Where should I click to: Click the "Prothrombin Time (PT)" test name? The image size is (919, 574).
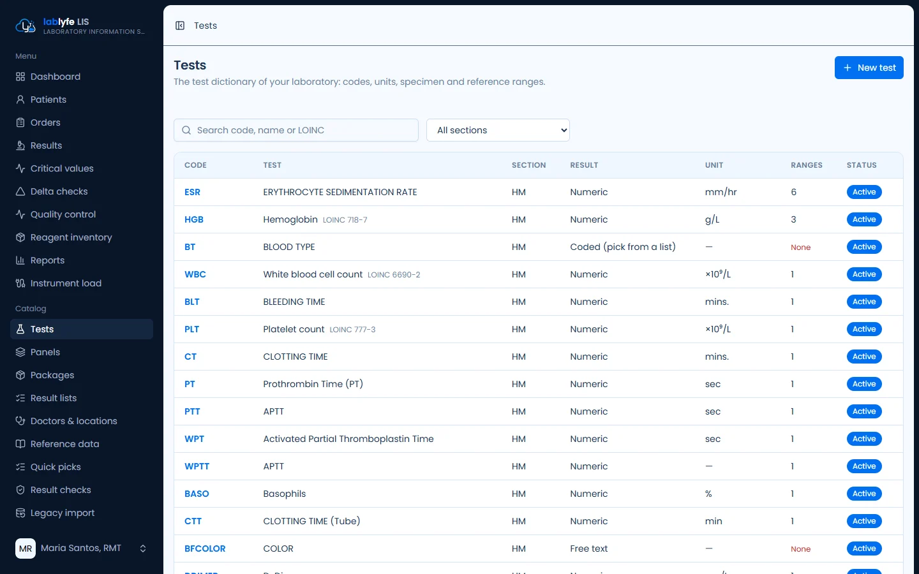pyautogui.click(x=313, y=384)
